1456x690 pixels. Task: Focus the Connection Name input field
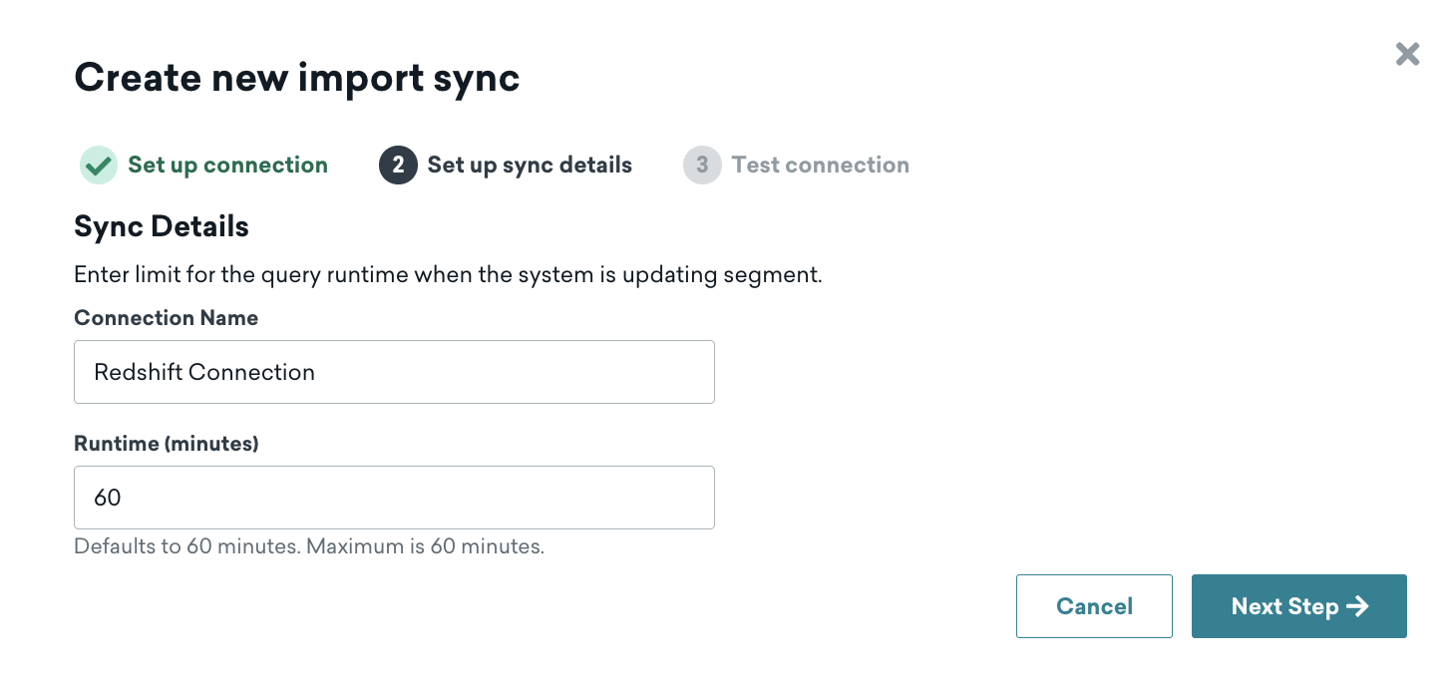(x=394, y=372)
